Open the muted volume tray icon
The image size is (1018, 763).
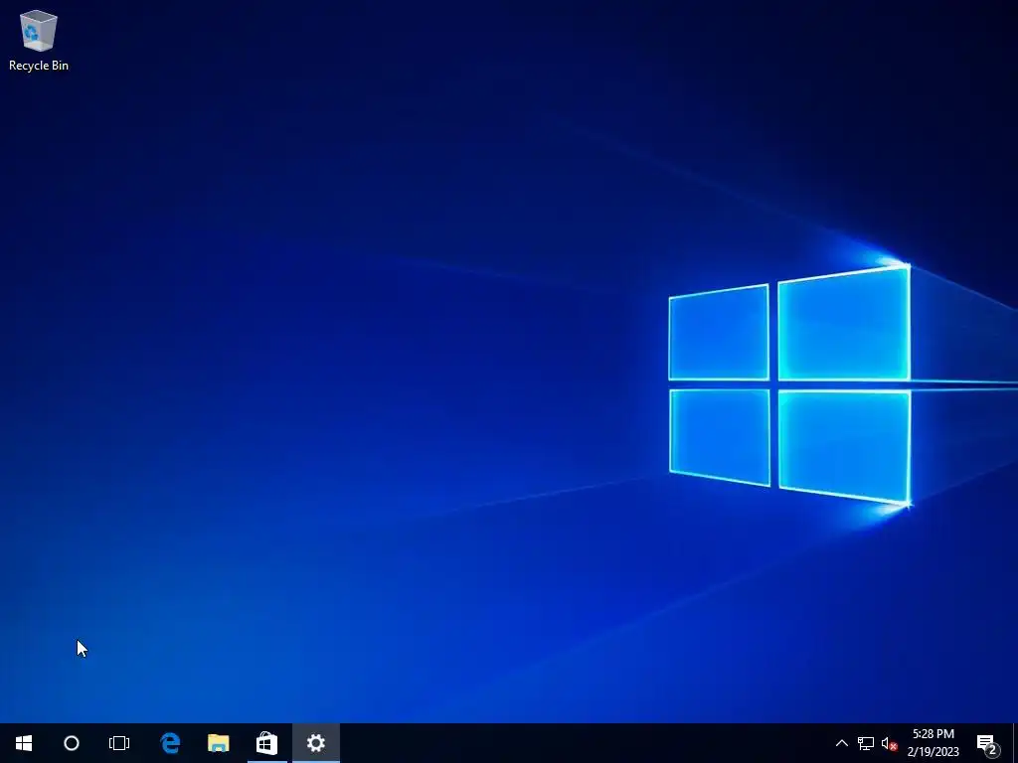pos(889,743)
